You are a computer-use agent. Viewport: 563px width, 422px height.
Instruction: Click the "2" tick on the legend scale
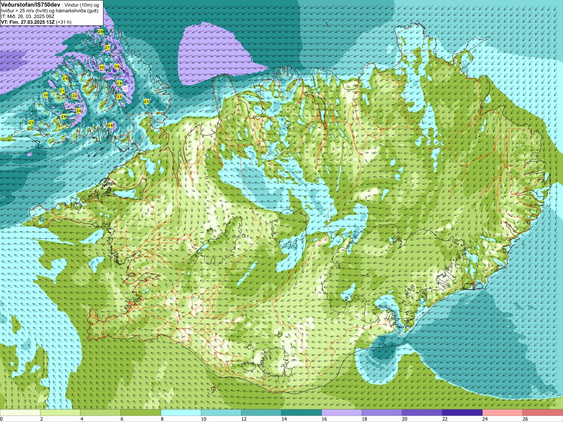[42, 419]
